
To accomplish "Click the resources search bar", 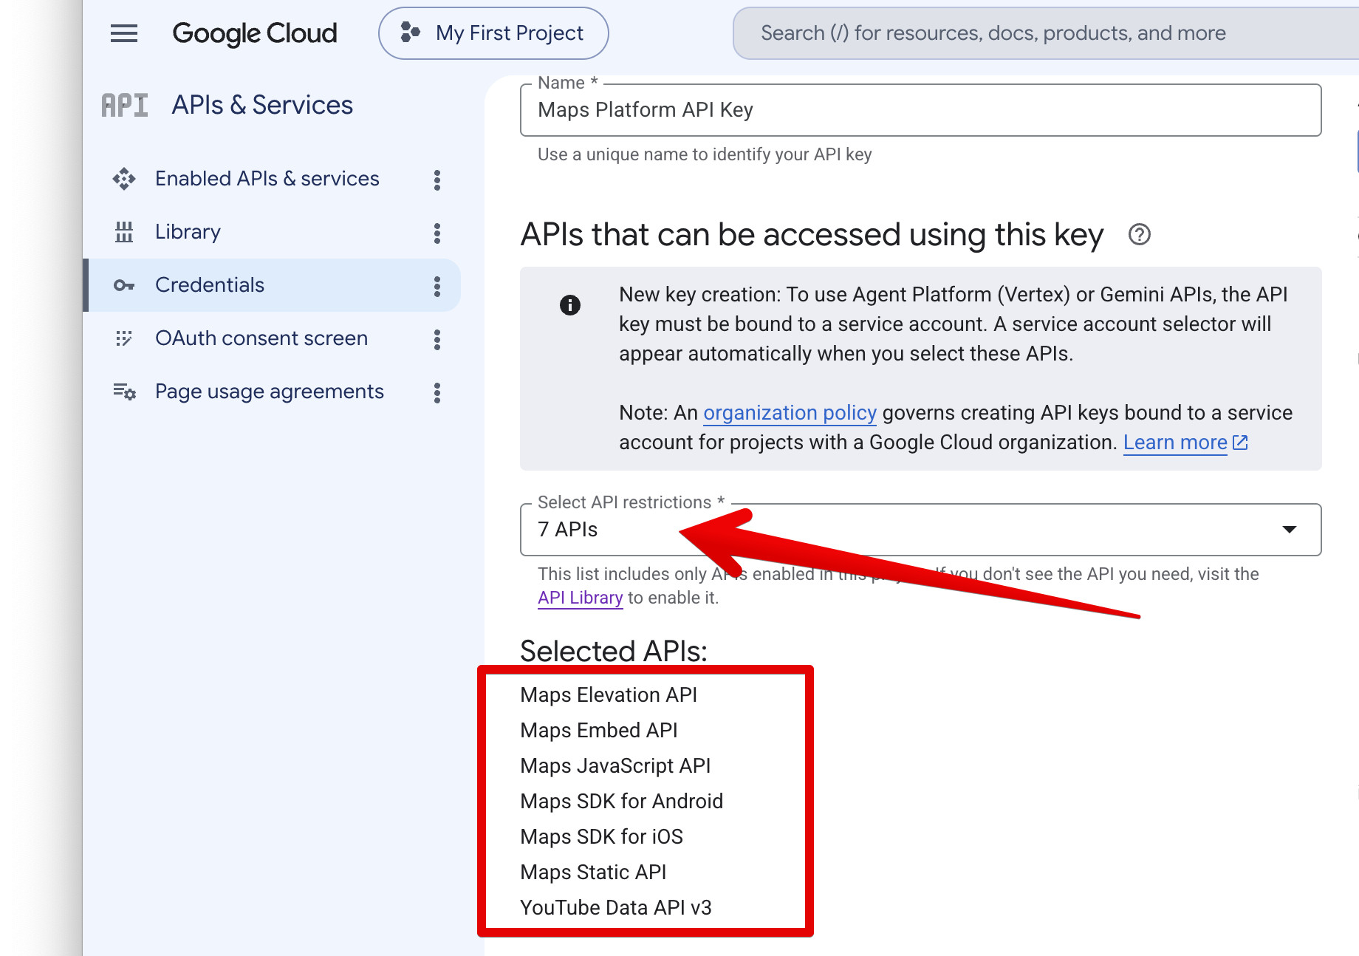I will (1045, 33).
